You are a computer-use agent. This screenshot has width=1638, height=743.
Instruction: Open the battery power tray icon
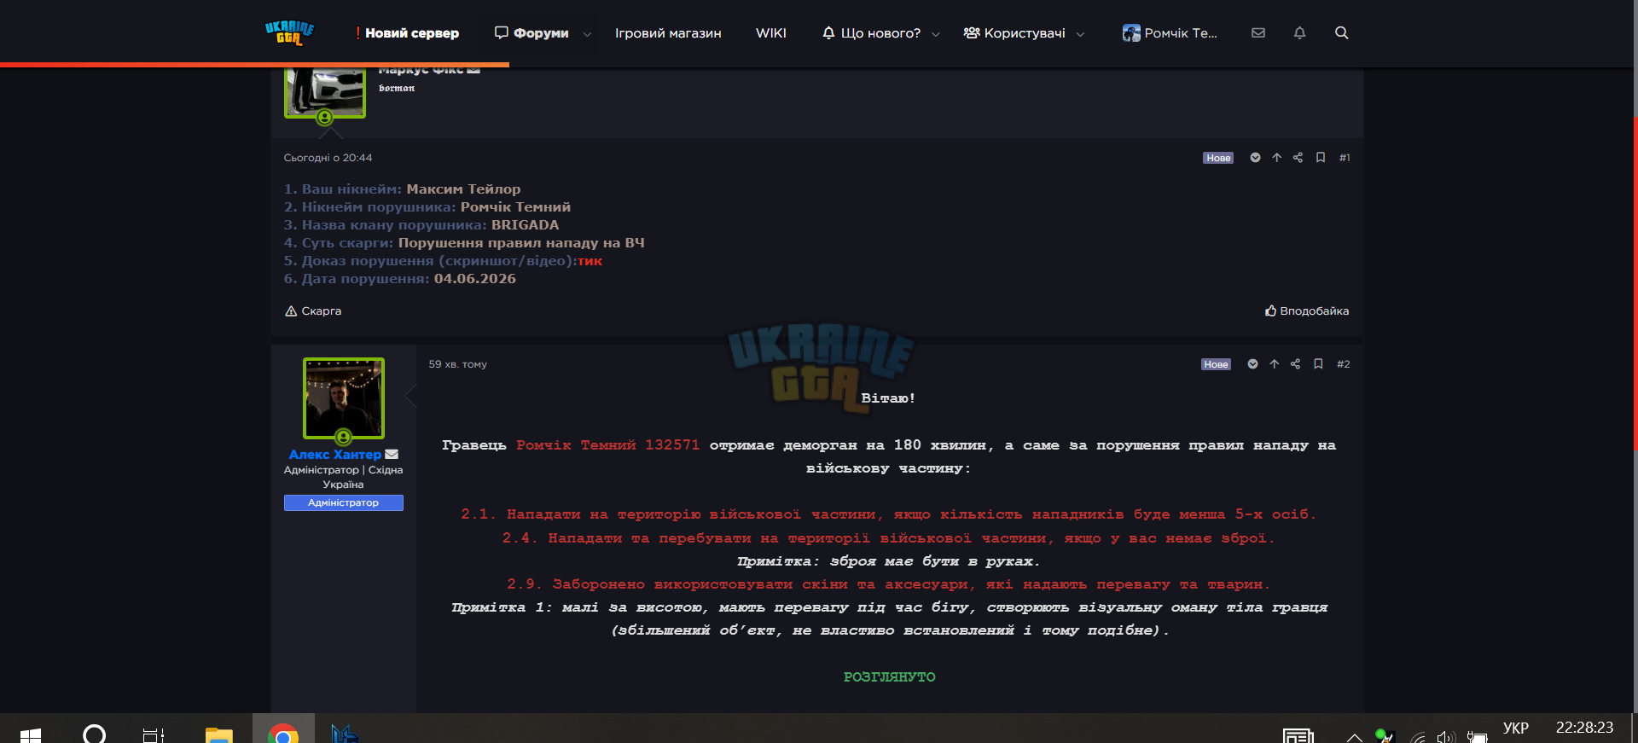coord(1478,737)
